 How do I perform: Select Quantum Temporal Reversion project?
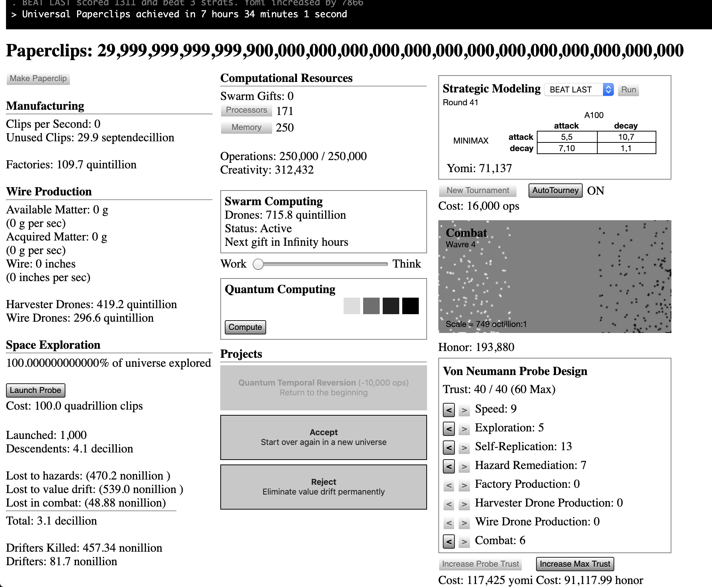point(323,387)
